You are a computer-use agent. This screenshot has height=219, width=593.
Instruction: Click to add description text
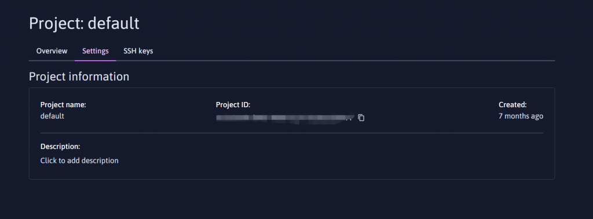coord(79,160)
